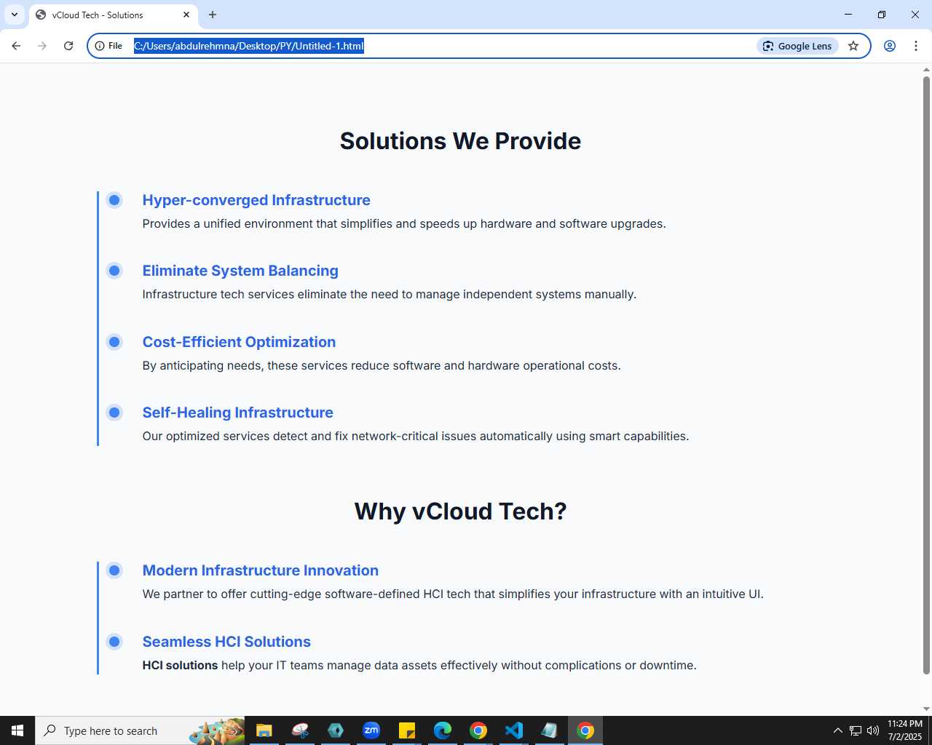Click the Hyper-converged Infrastructure heading
The image size is (932, 745).
click(256, 200)
